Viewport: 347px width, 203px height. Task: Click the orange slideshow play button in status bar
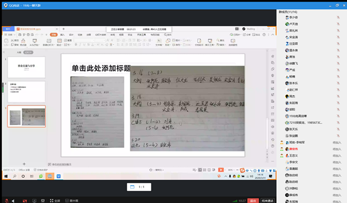pos(220,170)
